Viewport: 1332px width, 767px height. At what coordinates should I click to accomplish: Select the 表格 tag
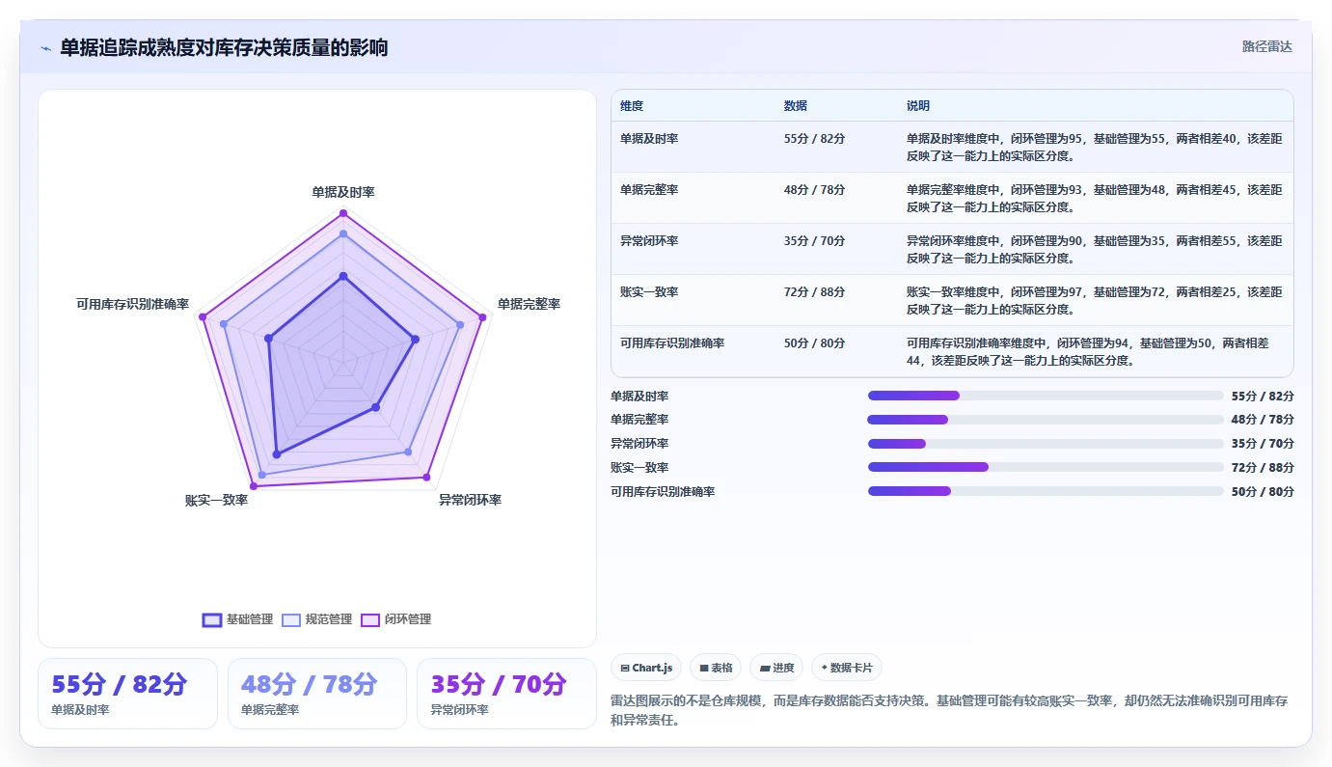pos(716,668)
